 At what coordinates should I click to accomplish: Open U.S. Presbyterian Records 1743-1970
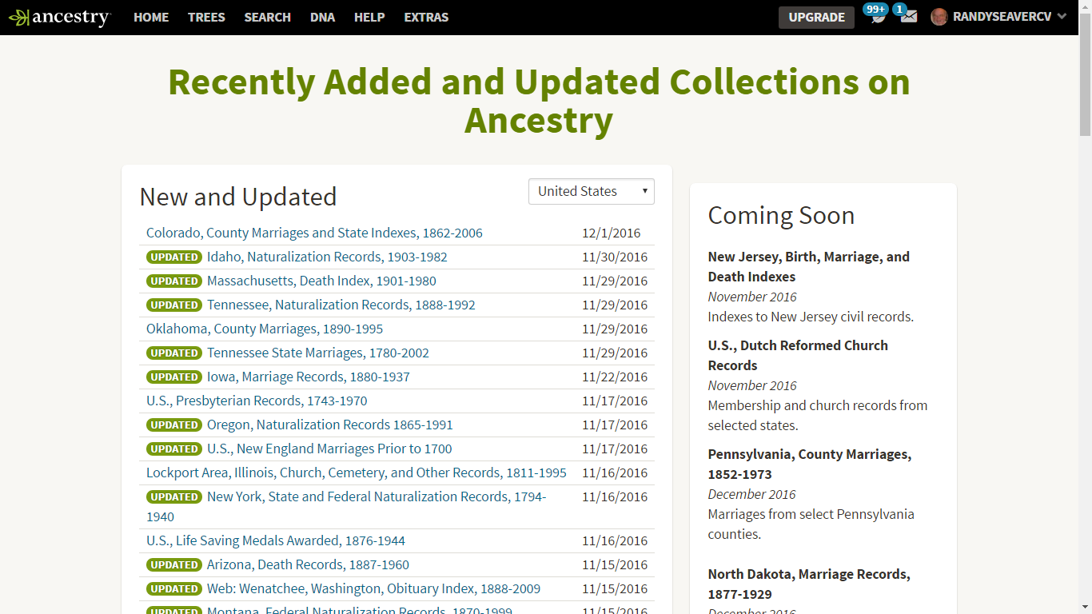(257, 401)
